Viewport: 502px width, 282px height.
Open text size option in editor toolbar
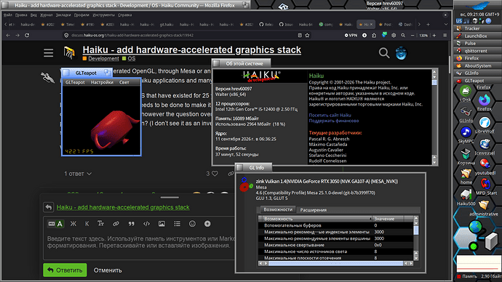[100, 224]
